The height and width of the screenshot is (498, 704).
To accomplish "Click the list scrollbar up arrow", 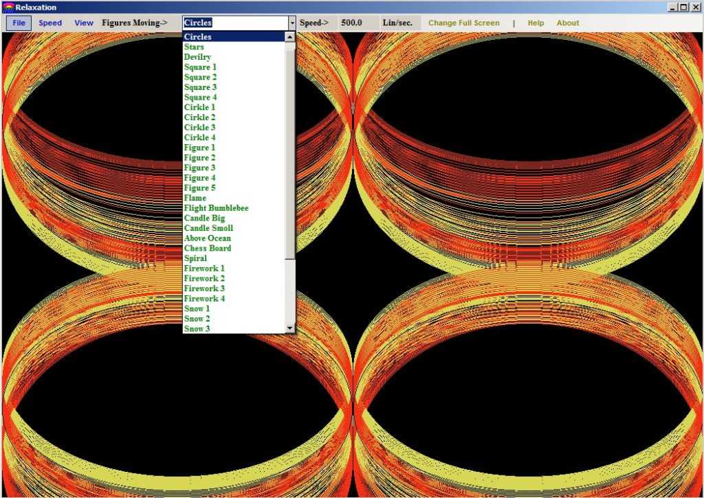I will (290, 37).
